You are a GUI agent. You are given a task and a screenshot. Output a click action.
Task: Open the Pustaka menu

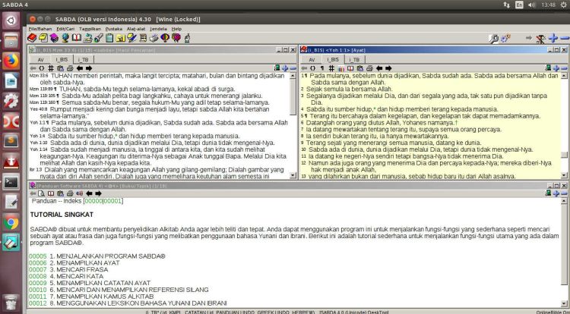114,29
